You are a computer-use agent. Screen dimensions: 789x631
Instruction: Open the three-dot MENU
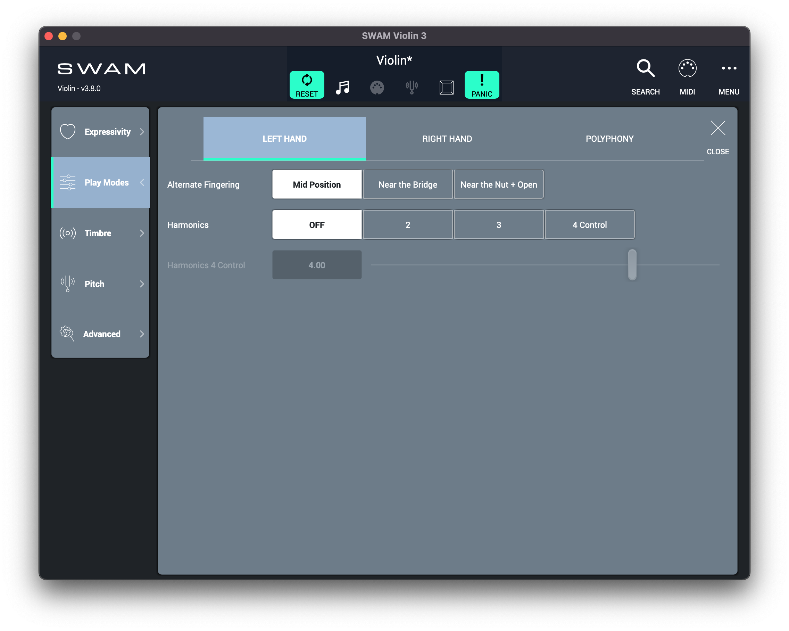[x=729, y=68]
